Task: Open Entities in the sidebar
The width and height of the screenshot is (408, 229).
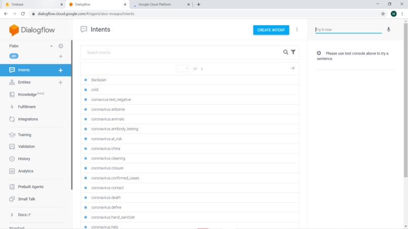Action: pos(24,82)
